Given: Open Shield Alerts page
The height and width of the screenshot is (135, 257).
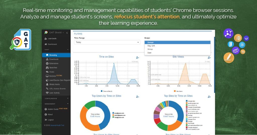Looking at the screenshot, I should pos(54,84).
